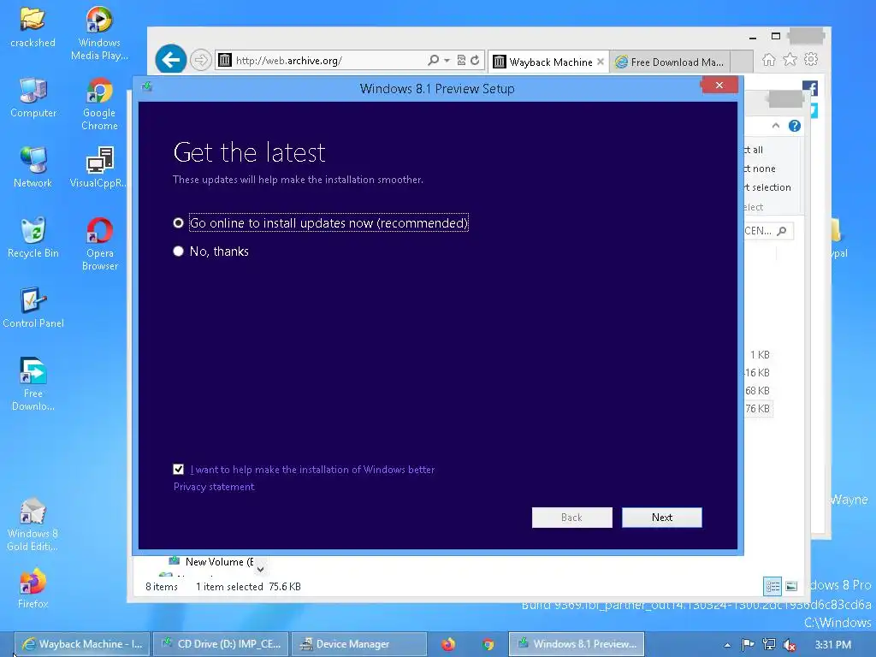Collapse the File Explorer ribbon chevron
The width and height of the screenshot is (876, 657).
(775, 126)
